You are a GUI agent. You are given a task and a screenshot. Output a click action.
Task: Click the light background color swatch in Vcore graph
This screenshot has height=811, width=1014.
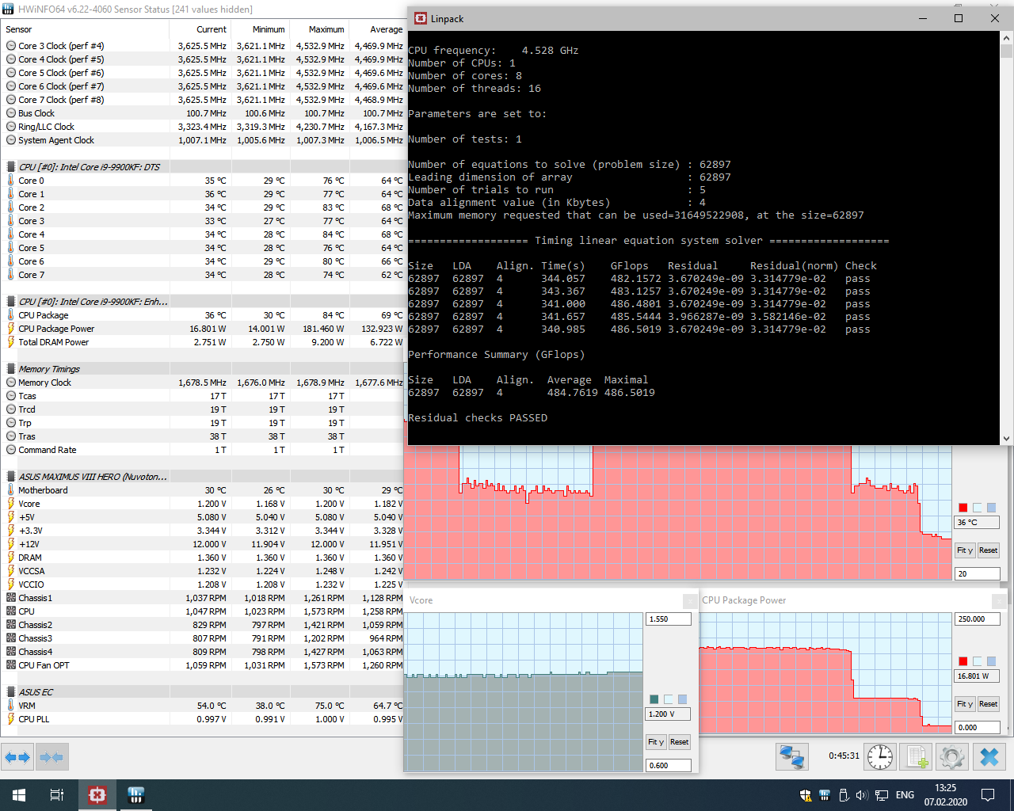(x=669, y=699)
